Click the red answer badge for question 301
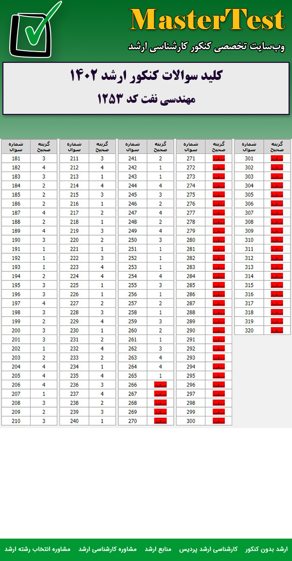 (x=277, y=158)
